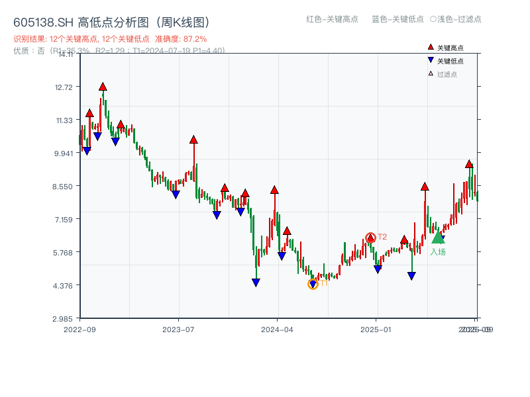The image size is (530, 397).
Task: Click the red high-point triangle near the 2023-07 spike
Action: (193, 140)
